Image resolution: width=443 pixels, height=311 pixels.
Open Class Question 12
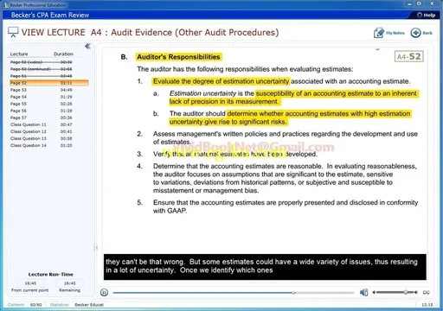[42, 131]
